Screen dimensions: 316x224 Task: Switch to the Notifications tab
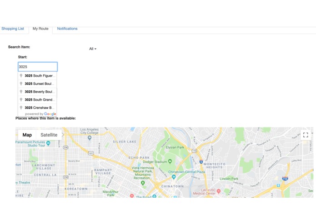point(67,29)
